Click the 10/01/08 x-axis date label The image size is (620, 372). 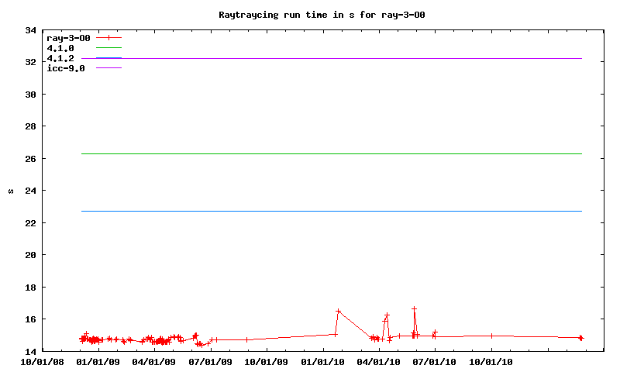coord(42,361)
